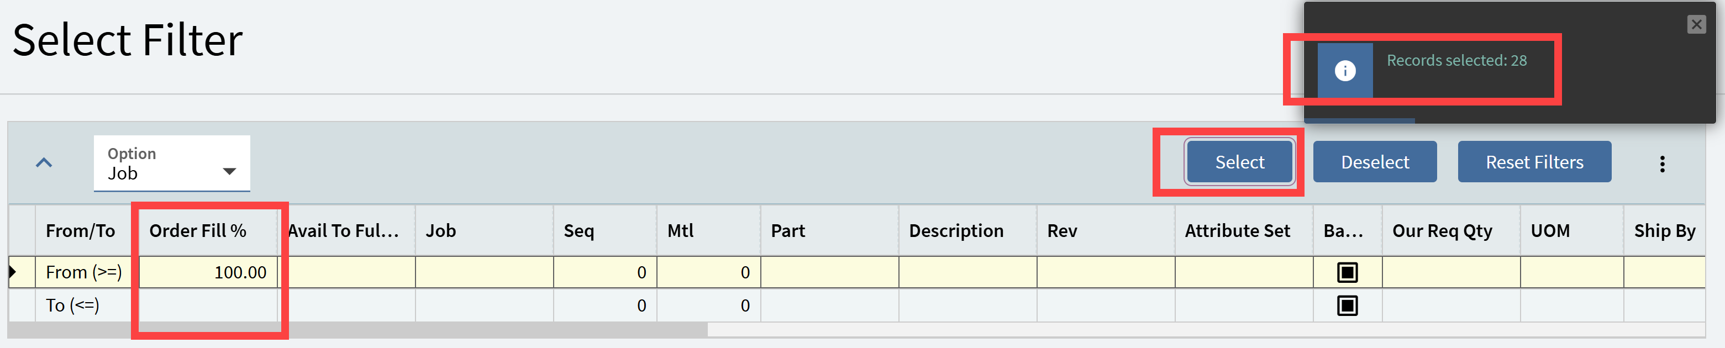The height and width of the screenshot is (348, 1725).
Task: Click the Select button
Action: (x=1239, y=162)
